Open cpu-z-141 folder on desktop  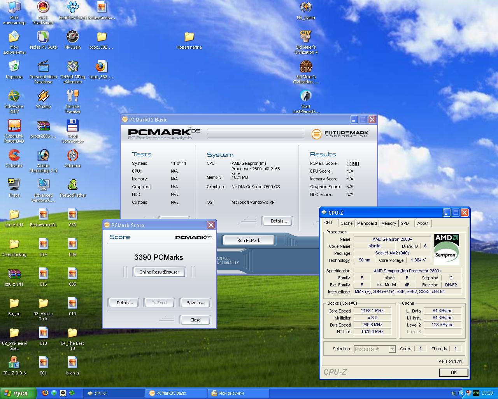(x=14, y=217)
